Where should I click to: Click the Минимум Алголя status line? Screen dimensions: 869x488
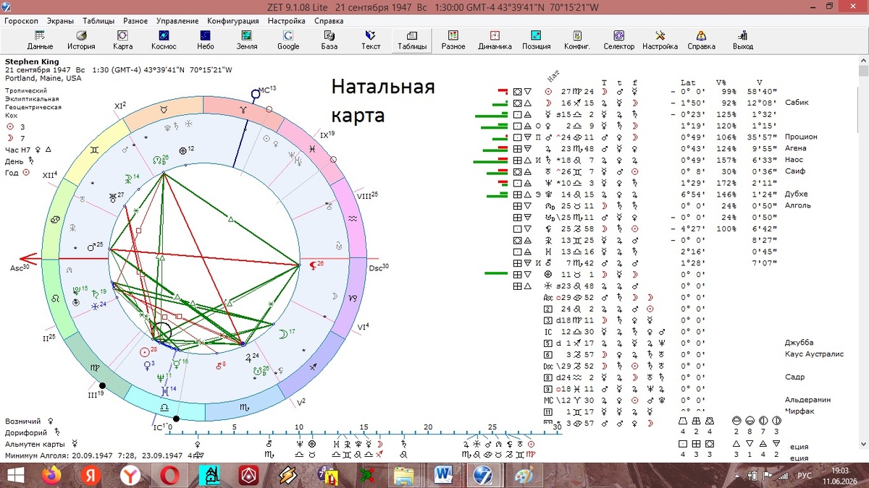coord(103,456)
